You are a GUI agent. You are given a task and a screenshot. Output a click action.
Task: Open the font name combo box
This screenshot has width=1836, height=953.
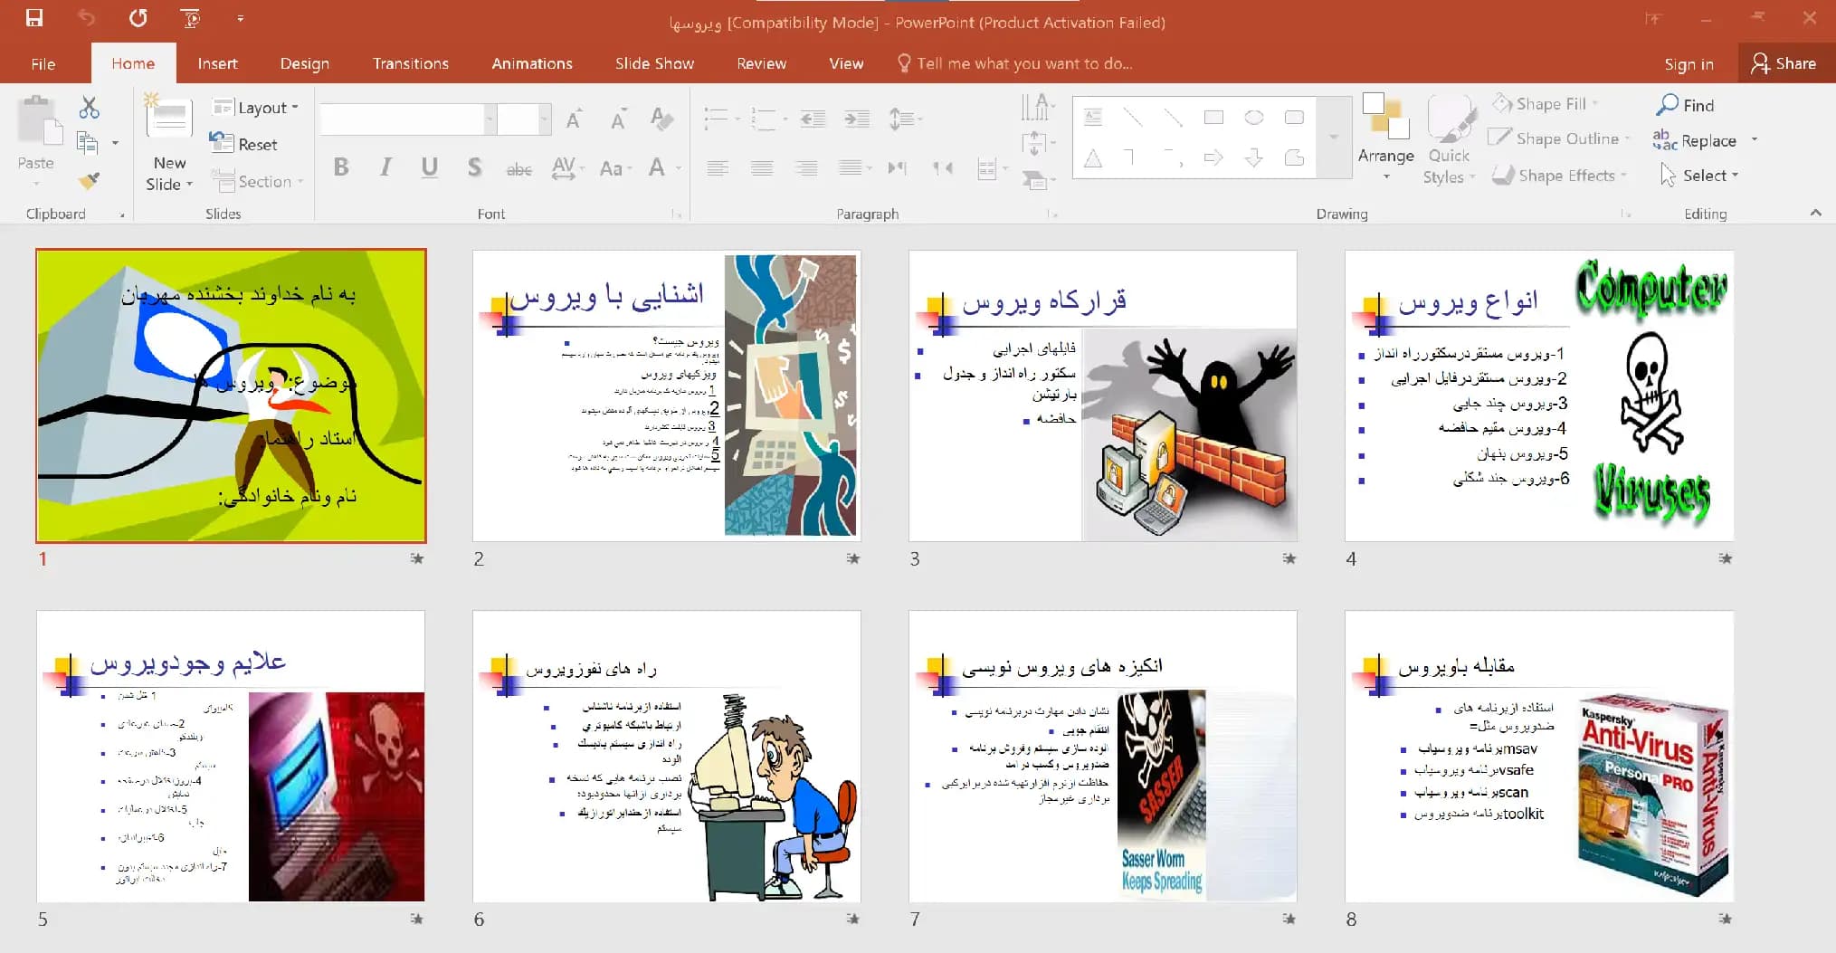408,119
